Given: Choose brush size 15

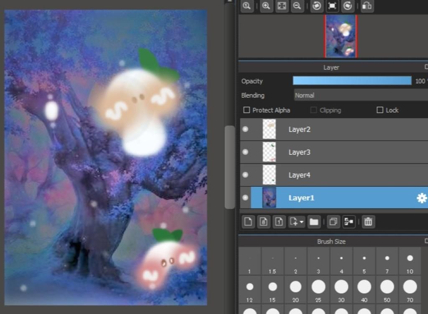Looking at the screenshot, I should 273,290.
